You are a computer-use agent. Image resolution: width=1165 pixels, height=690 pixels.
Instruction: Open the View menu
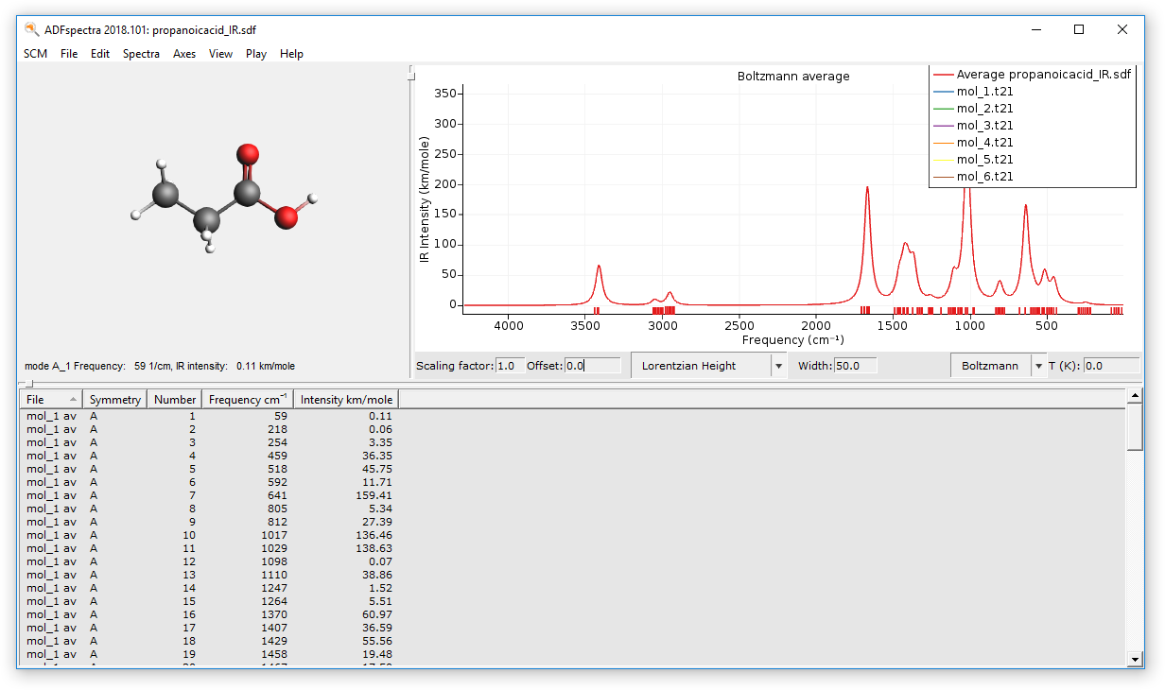tap(220, 54)
